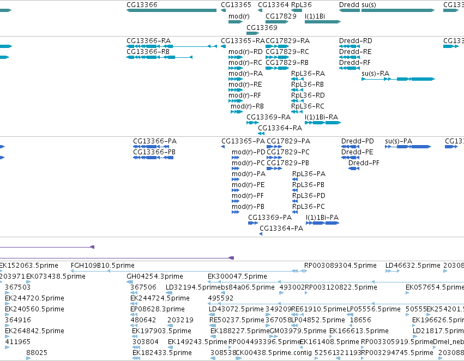Select EST EK073438.5prime
This screenshot has width=464, height=361.
click(56, 276)
